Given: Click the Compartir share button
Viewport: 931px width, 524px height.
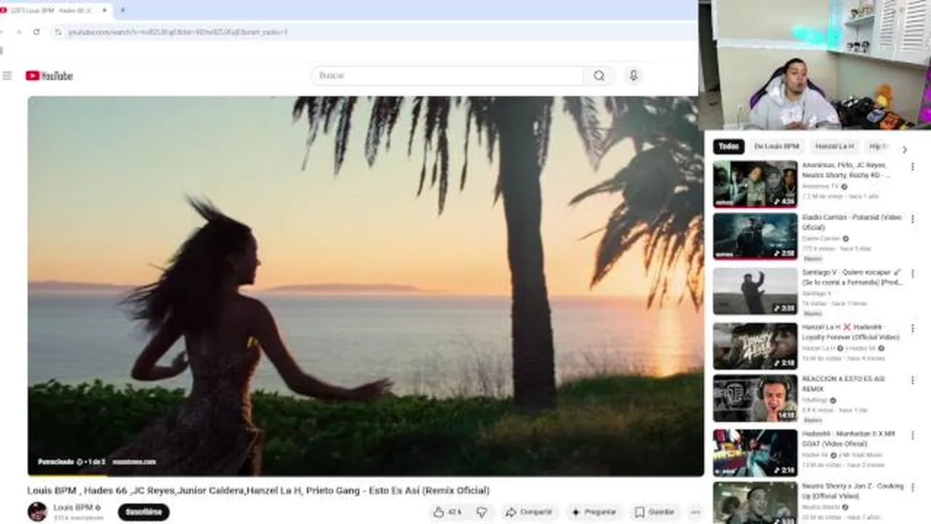Looking at the screenshot, I should [x=529, y=512].
